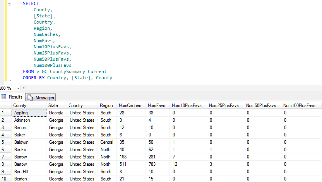Select row 1 via its row header

click(x=5, y=113)
